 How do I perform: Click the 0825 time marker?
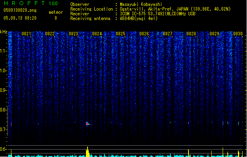coord(121,34)
